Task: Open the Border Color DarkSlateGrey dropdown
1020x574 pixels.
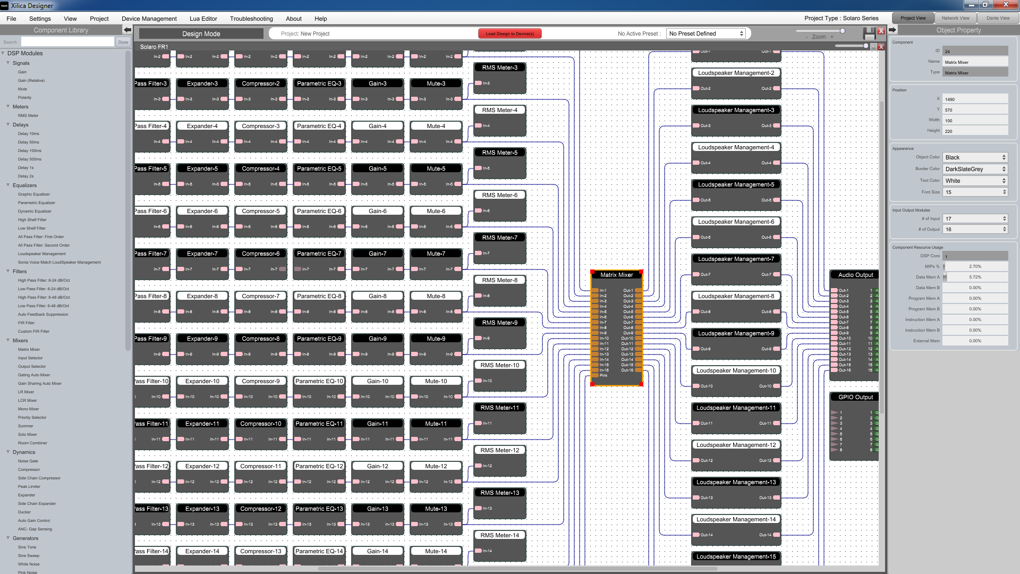Action: [975, 169]
